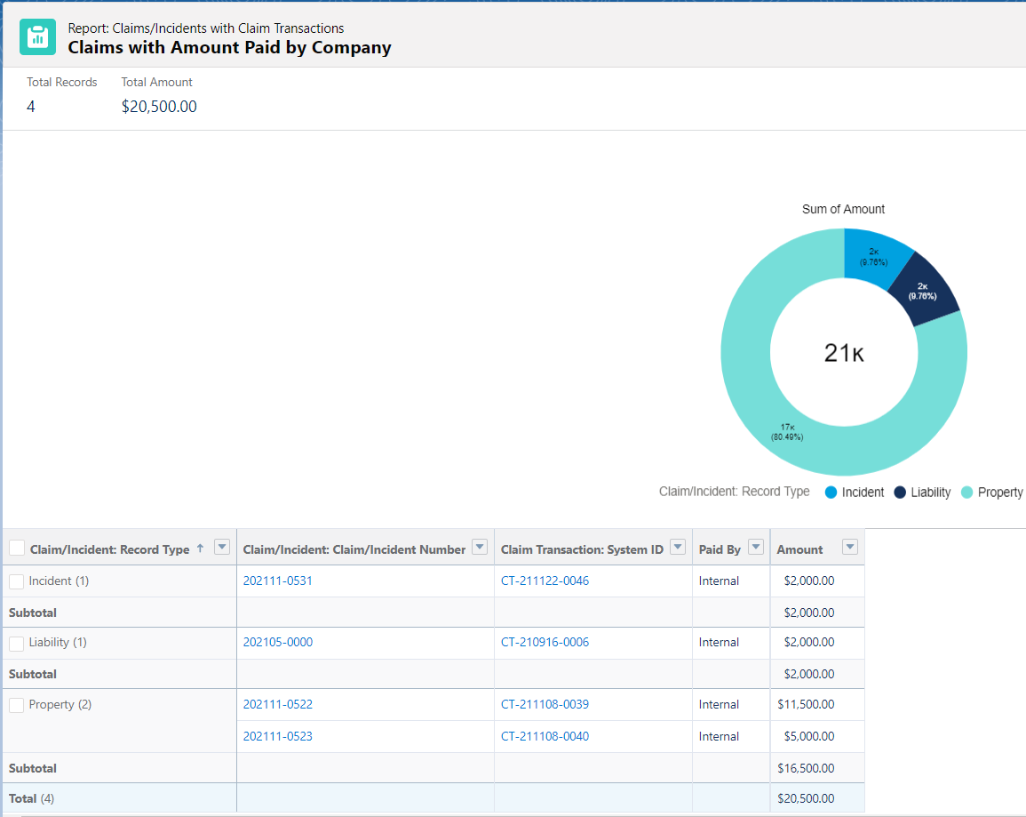Viewport: 1026px width, 817px height.
Task: Click Internal in the 202111-0531 row
Action: coord(719,581)
